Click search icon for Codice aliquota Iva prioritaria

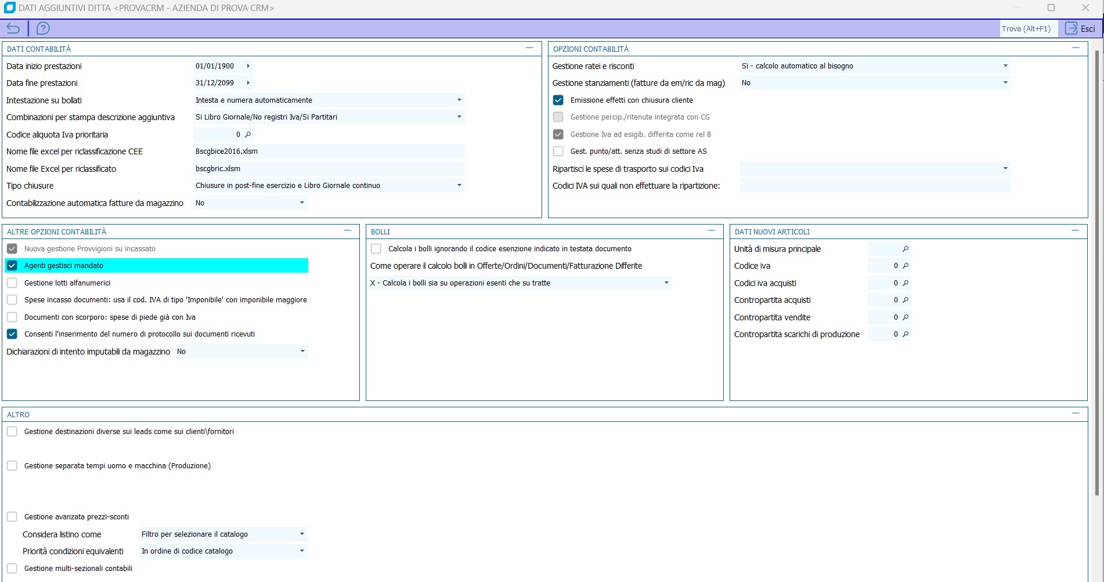click(248, 135)
